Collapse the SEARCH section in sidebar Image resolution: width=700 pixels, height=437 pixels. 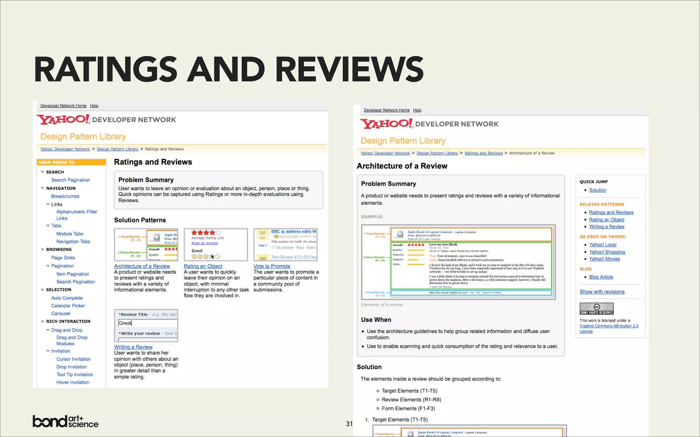(42, 172)
